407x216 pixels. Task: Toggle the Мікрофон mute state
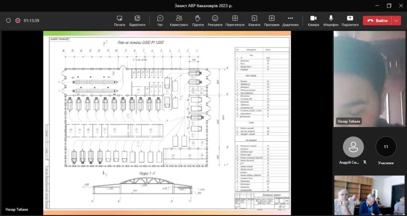tap(331, 21)
